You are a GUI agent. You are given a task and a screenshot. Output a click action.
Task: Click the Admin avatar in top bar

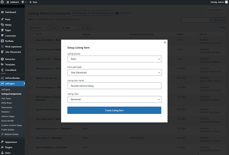click(x=226, y=2)
